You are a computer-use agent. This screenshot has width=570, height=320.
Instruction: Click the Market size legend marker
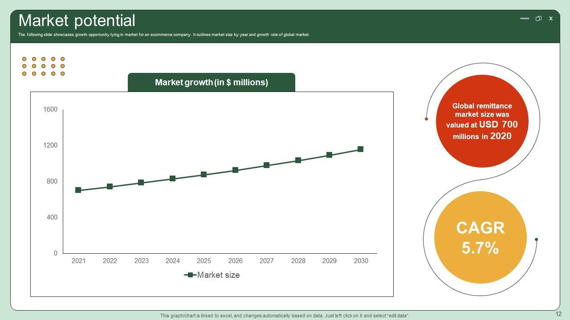pos(190,275)
